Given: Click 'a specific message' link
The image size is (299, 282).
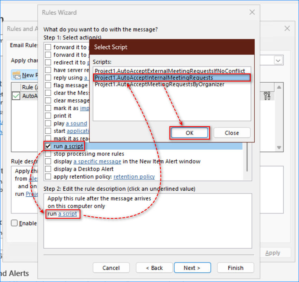Looking at the screenshot, I should pos(97,161).
